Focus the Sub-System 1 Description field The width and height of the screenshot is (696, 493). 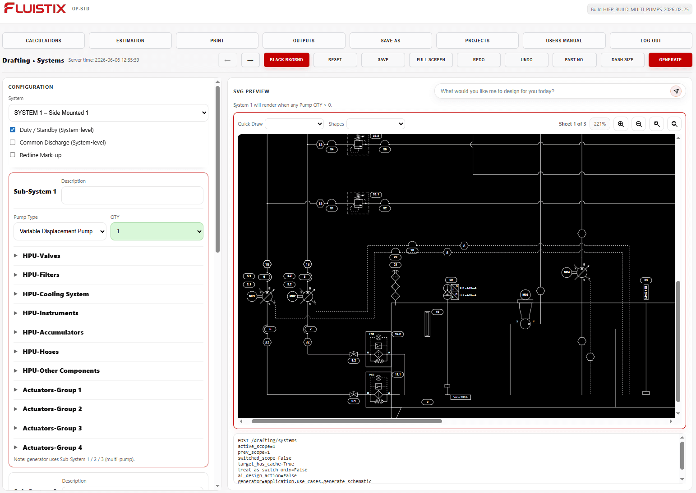[x=132, y=195]
